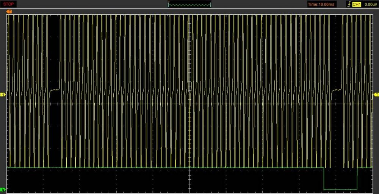
Task: Click the orange horizontal trigger position marker
Action: [x=9, y=12]
